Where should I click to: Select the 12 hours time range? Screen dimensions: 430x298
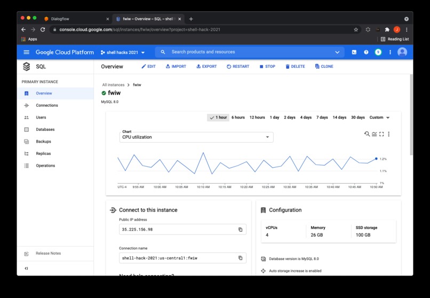(257, 117)
